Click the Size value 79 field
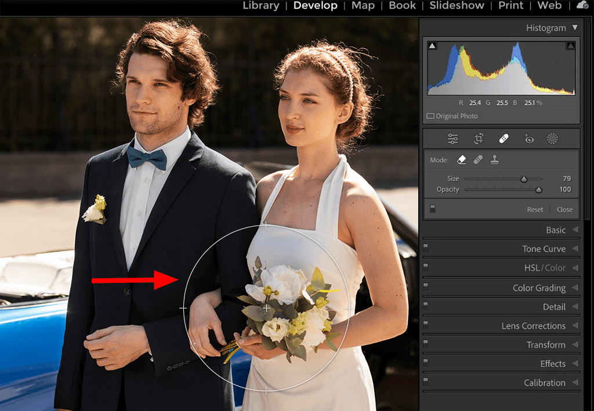The height and width of the screenshot is (411, 594). click(567, 178)
